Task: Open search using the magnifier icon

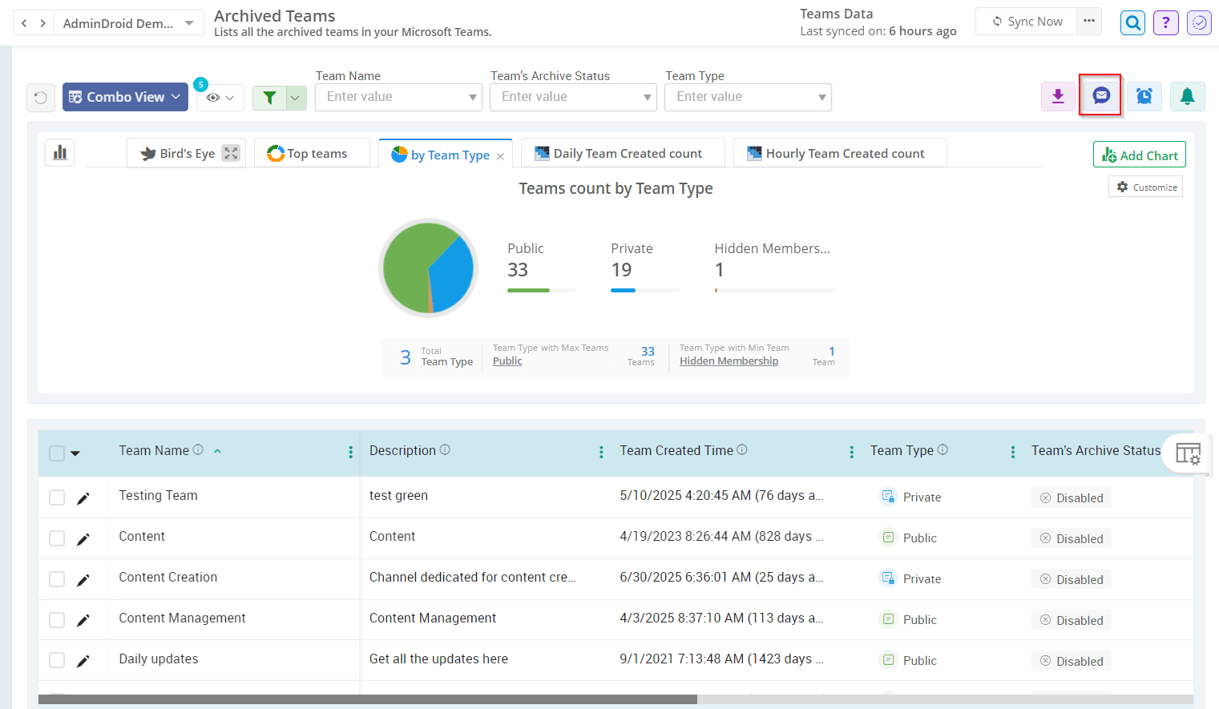Action: (1132, 22)
